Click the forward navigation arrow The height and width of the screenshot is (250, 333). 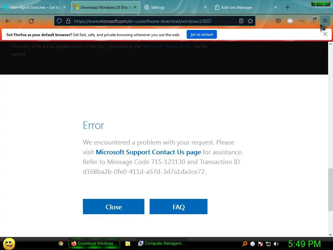[x=20, y=21]
